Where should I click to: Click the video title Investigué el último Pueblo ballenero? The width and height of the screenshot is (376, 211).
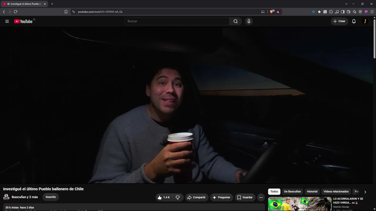click(43, 189)
